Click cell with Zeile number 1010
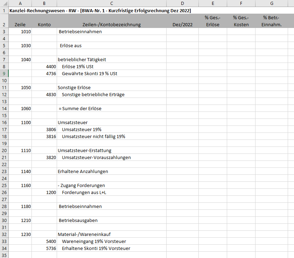 20,32
